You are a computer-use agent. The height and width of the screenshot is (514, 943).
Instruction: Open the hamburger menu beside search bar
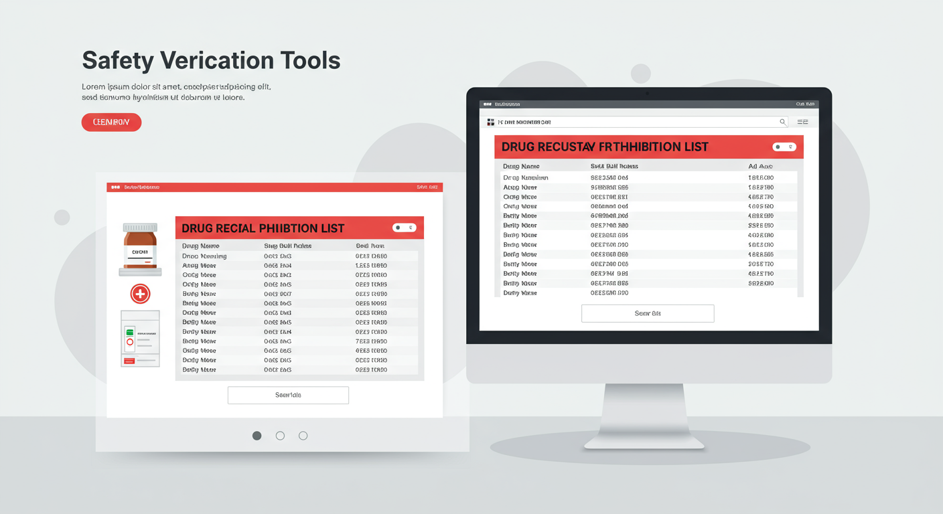[x=802, y=122]
